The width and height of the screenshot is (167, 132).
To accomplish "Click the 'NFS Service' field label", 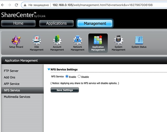I will pos(57,77).
